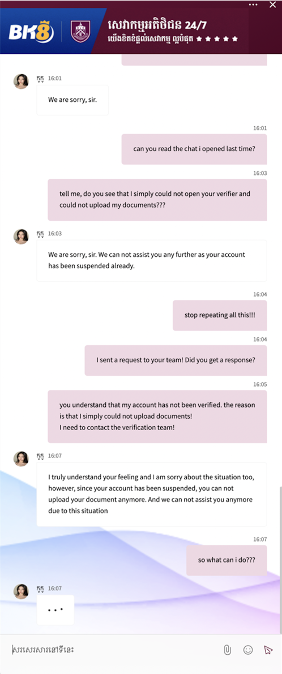Click agent avatar beside 16:01 message
Viewport: 282px width, 674px height.
pyautogui.click(x=21, y=81)
